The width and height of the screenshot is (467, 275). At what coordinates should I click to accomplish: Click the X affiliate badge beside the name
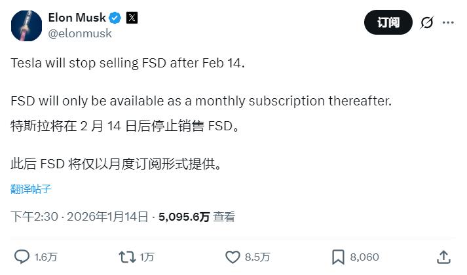[x=131, y=18]
